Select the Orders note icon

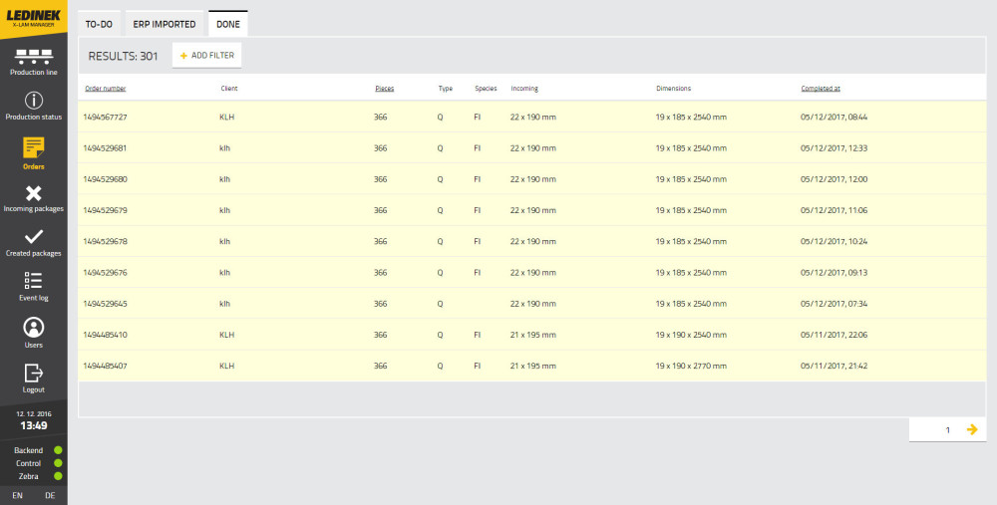34,148
